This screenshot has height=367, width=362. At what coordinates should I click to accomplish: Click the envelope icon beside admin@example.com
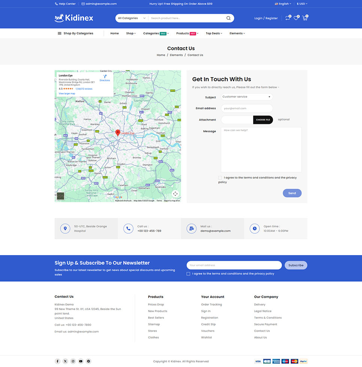tap(83, 4)
